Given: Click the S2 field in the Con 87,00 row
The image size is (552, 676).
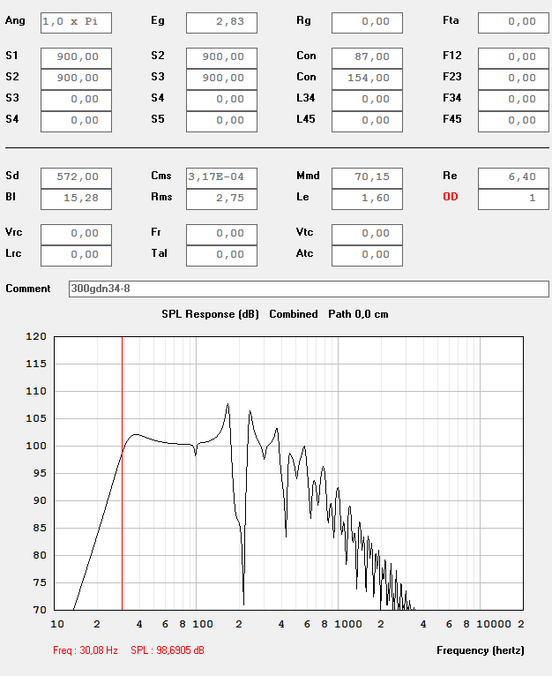Looking at the screenshot, I should click(221, 58).
